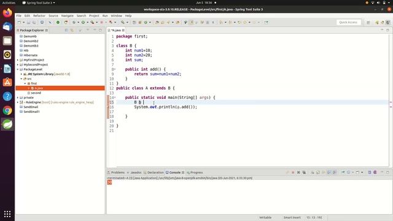This screenshot has height=221, width=393.
Task: Select the *A.java editor tab
Action: click(116, 30)
